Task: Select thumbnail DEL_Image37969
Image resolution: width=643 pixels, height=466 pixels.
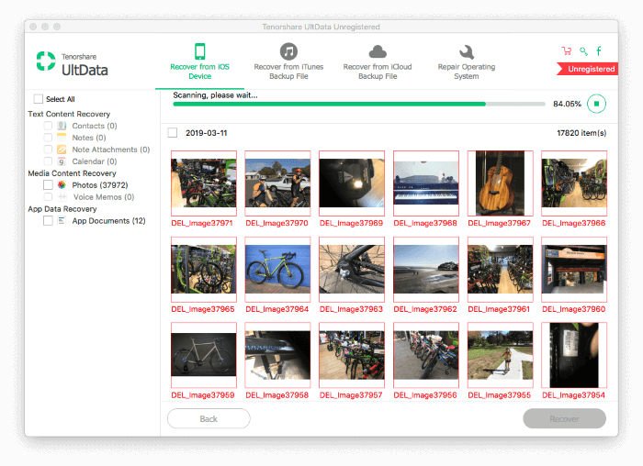Action: pos(352,183)
